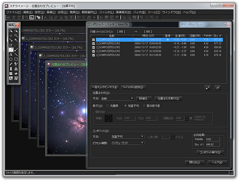
Task: Open the 合成(G) menu
Action: point(62,12)
